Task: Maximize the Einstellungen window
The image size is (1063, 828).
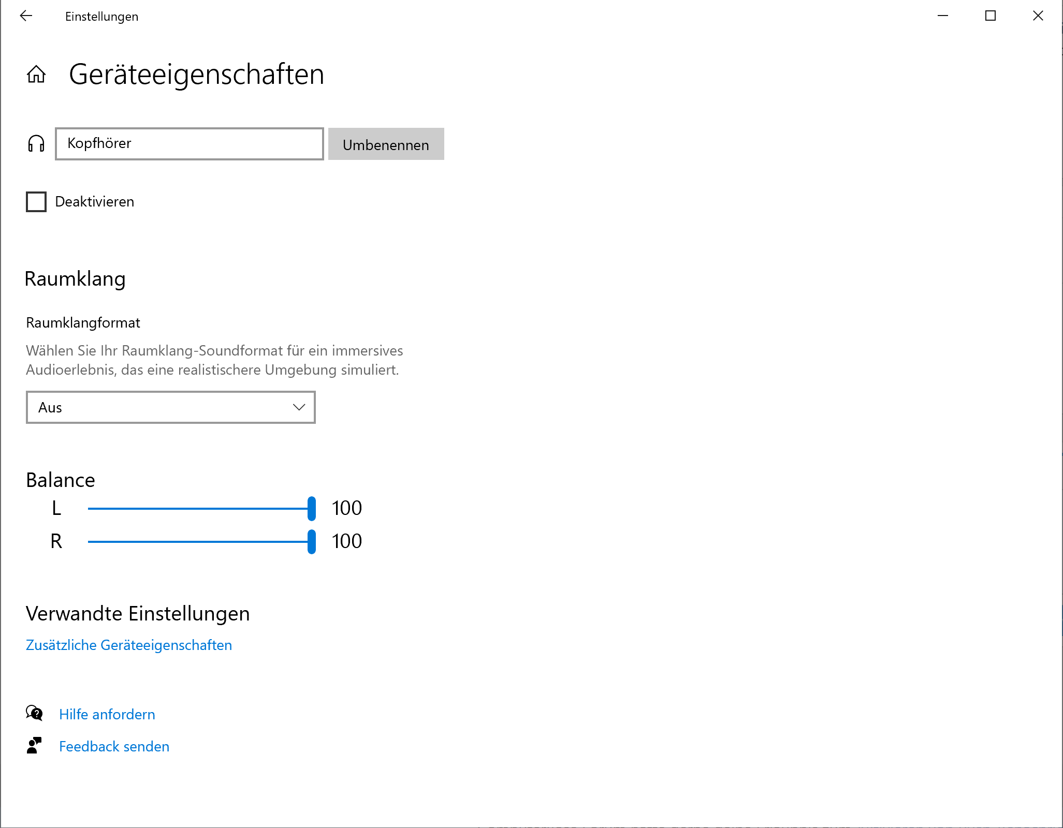Action: [x=991, y=16]
